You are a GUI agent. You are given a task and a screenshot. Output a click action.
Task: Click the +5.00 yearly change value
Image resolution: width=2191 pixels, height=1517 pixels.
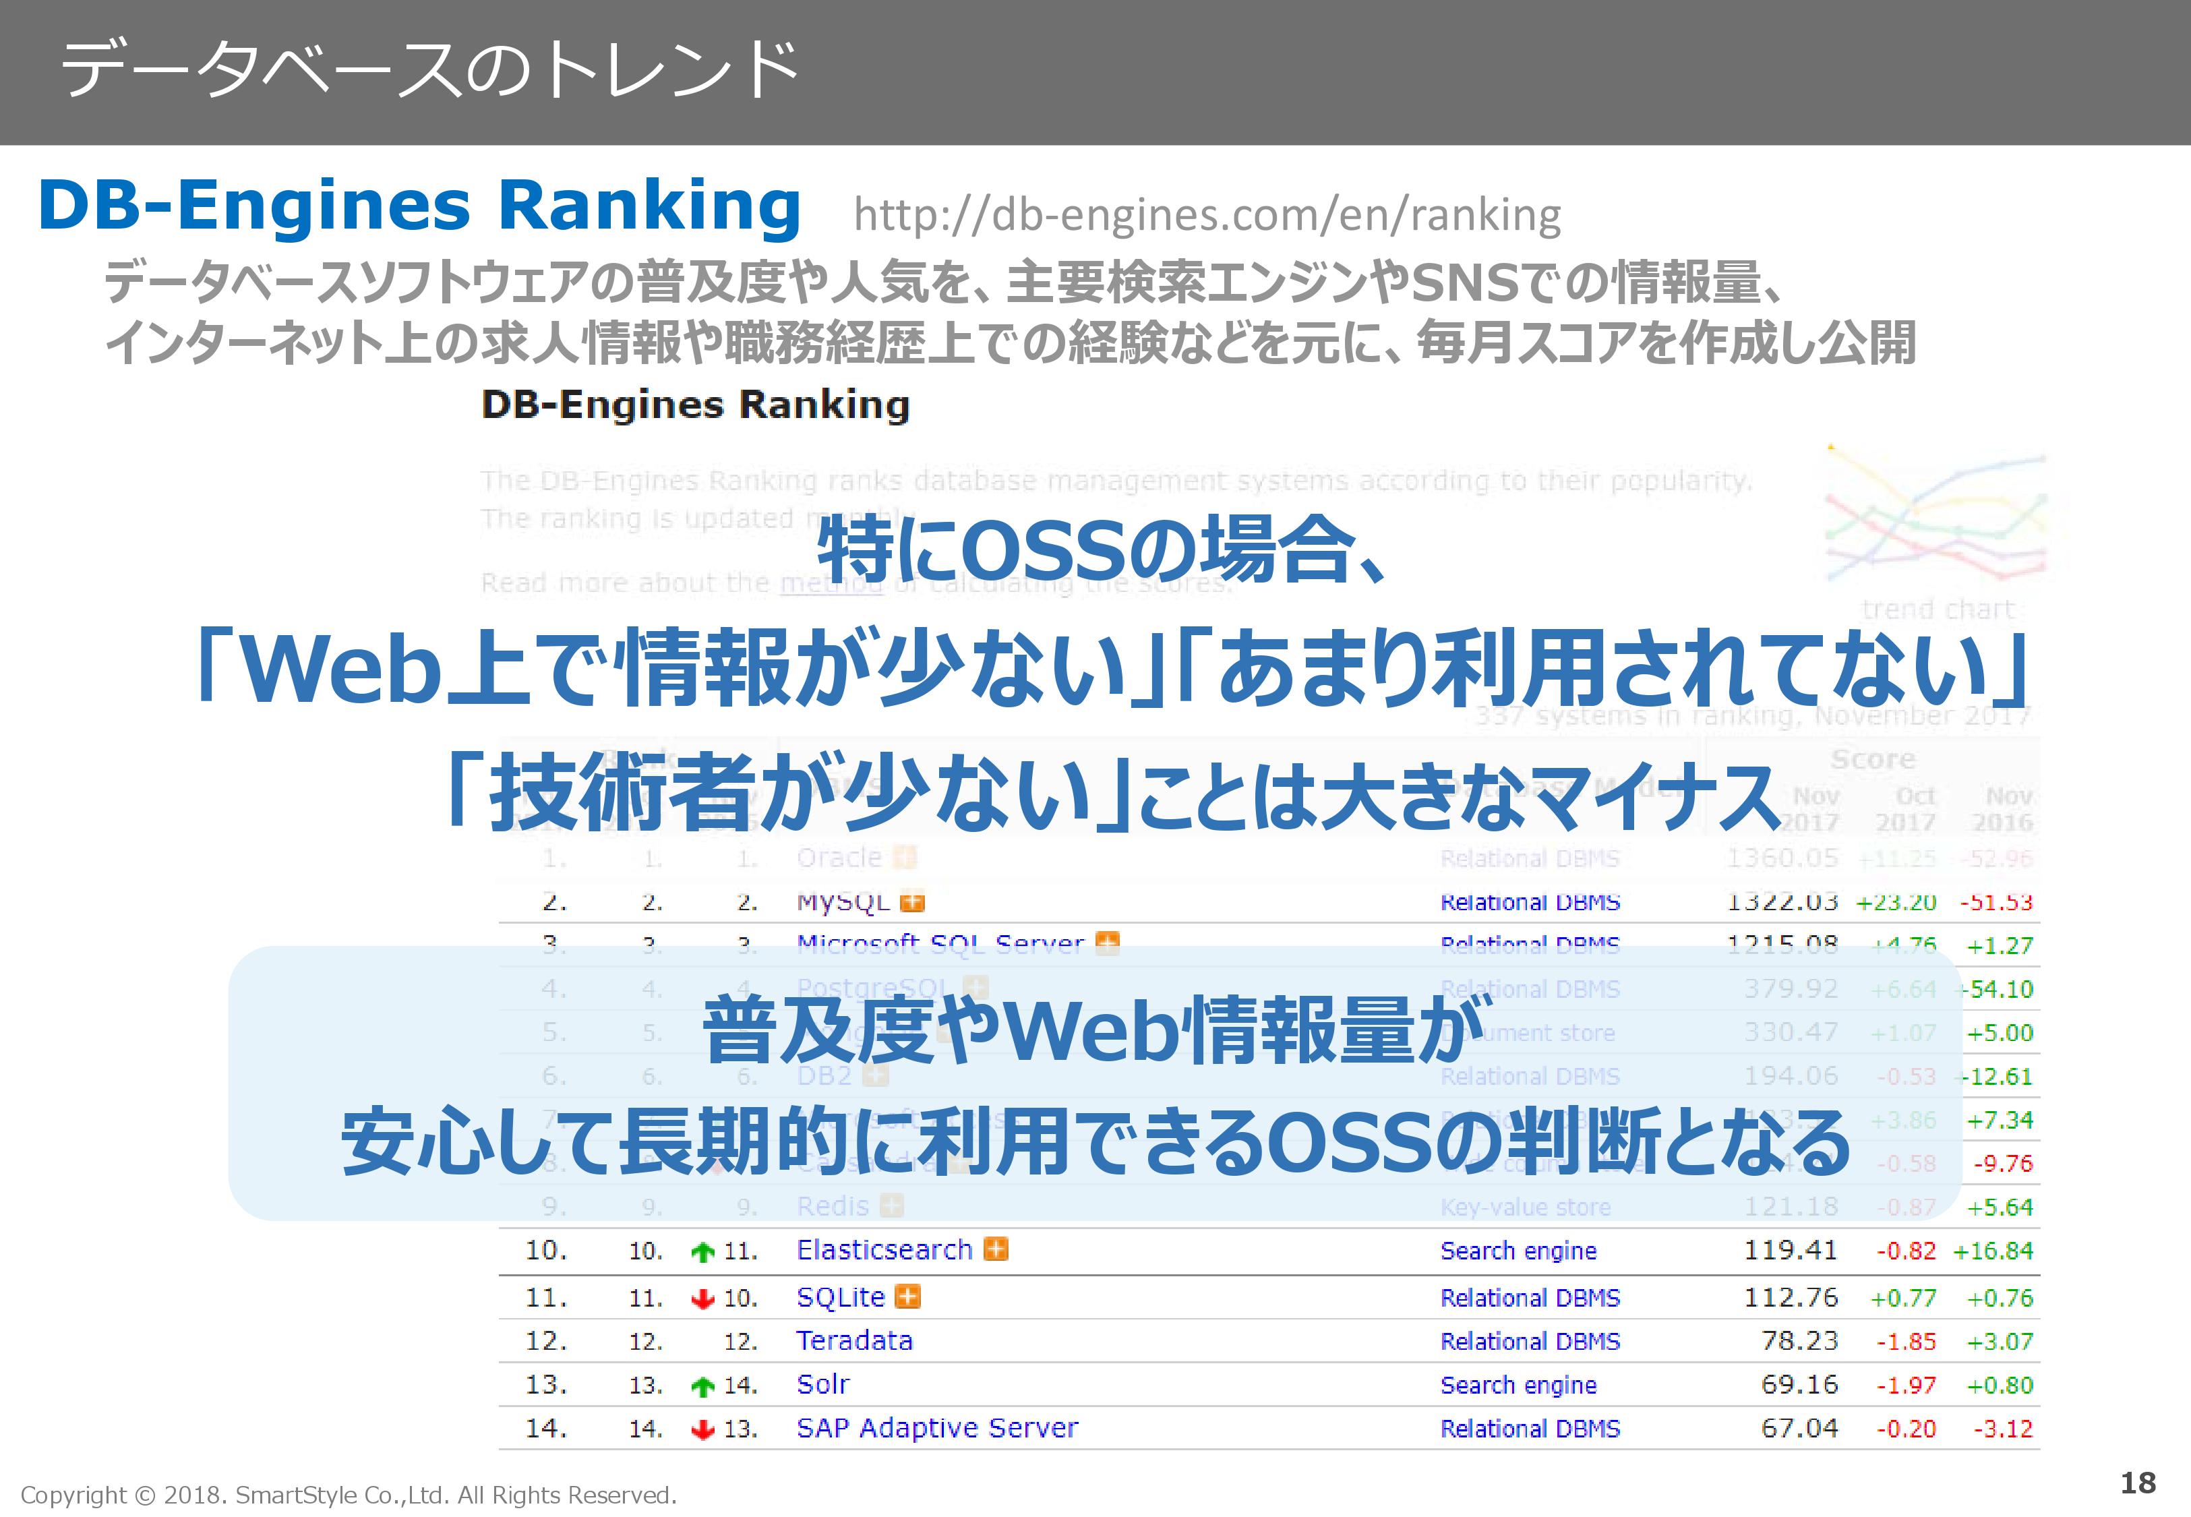tap(2000, 1033)
